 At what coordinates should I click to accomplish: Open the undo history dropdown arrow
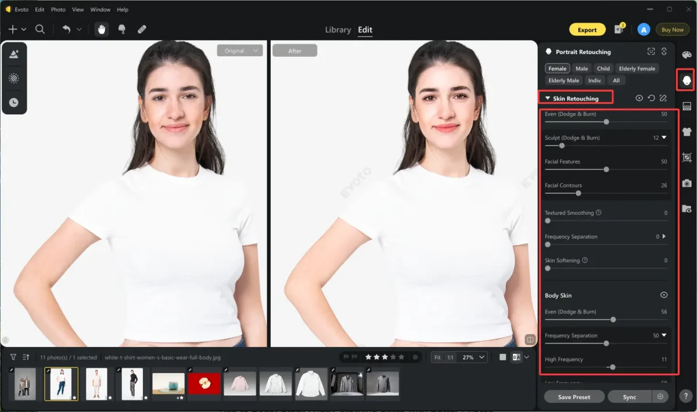[79, 30]
